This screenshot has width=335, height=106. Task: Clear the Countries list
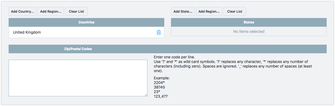76,12
